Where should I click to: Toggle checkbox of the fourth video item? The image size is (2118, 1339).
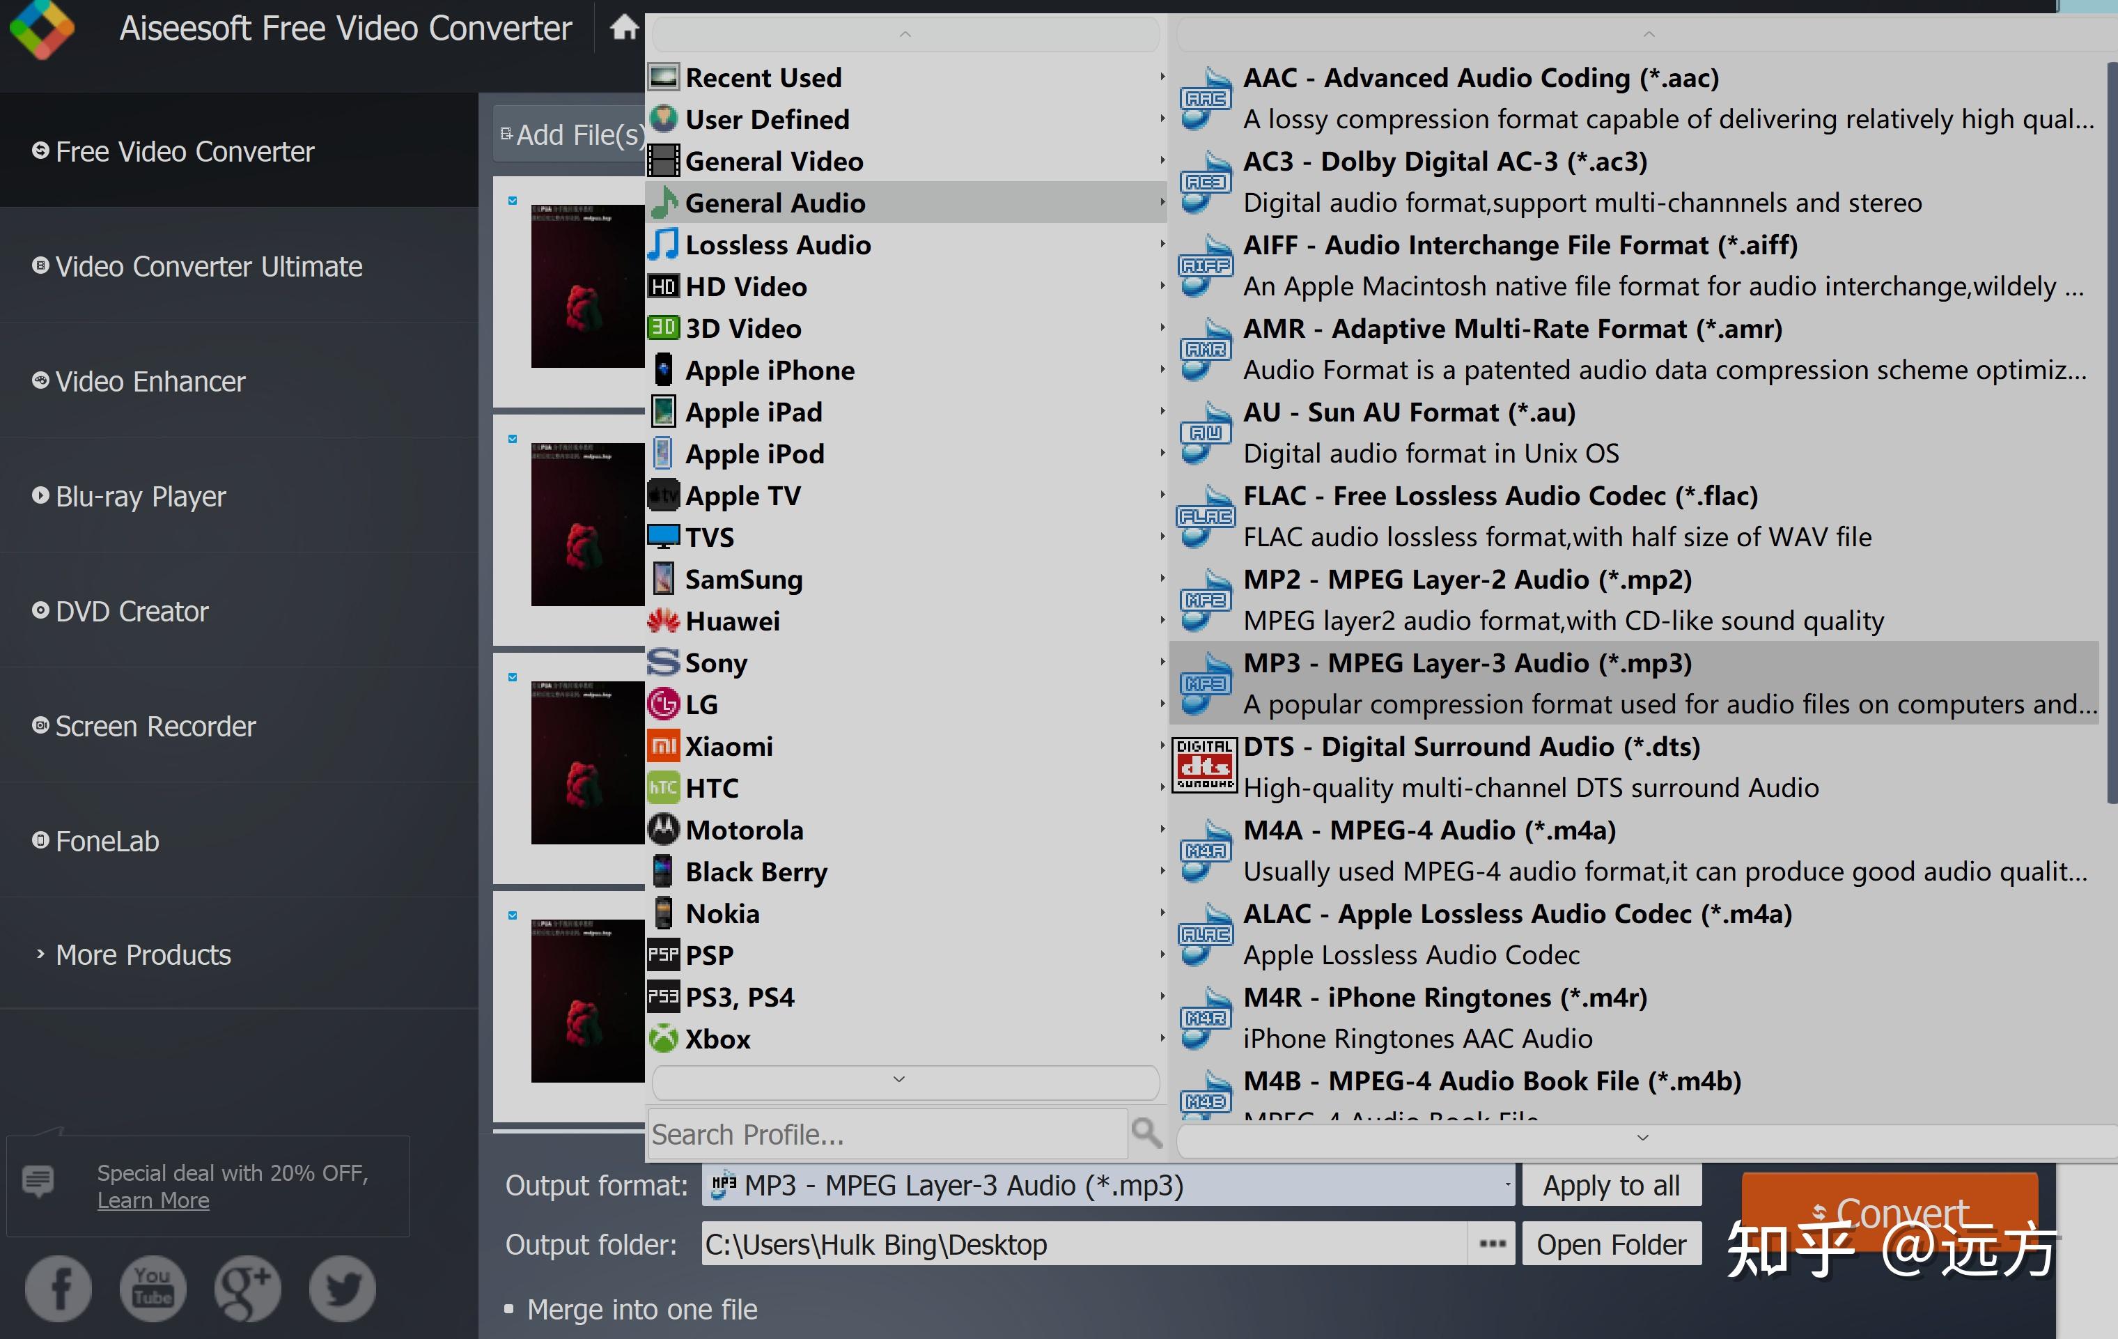pos(513,916)
